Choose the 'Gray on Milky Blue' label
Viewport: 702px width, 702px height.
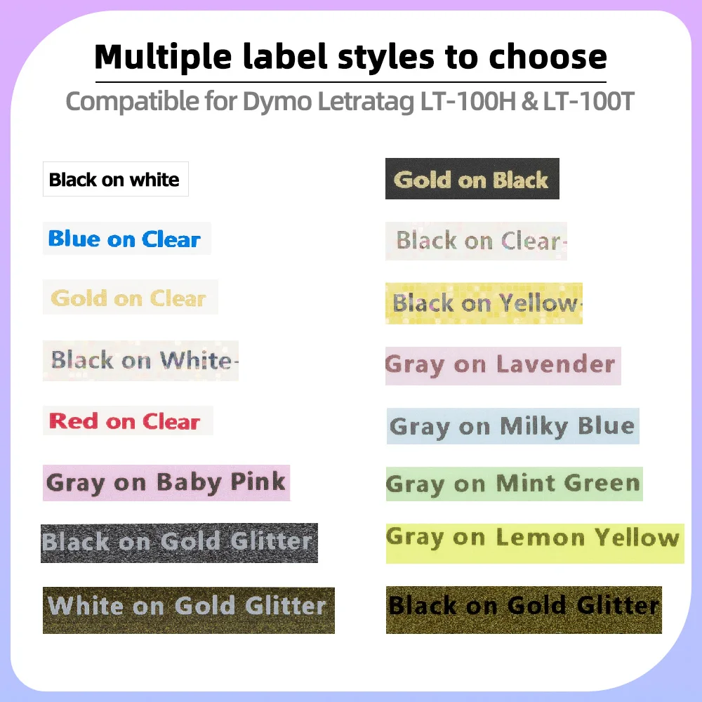coord(512,426)
